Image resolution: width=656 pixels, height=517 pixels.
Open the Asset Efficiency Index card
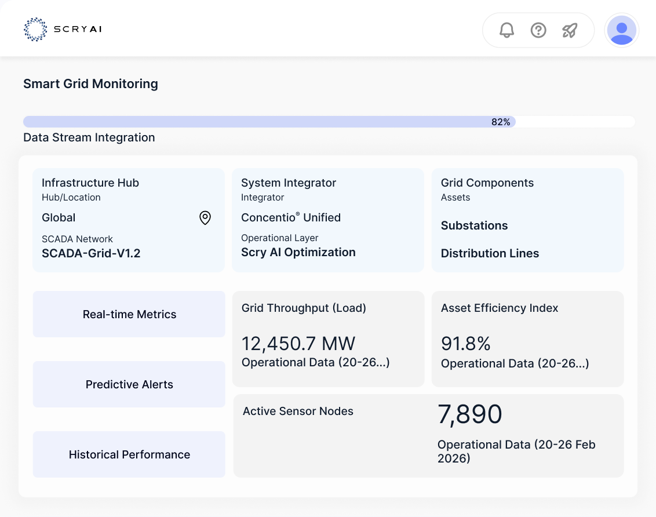(x=527, y=339)
